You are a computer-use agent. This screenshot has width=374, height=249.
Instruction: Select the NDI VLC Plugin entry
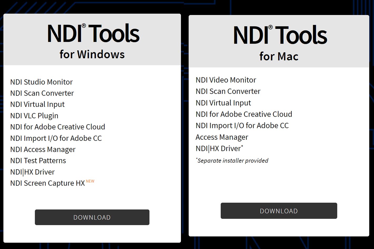34,116
